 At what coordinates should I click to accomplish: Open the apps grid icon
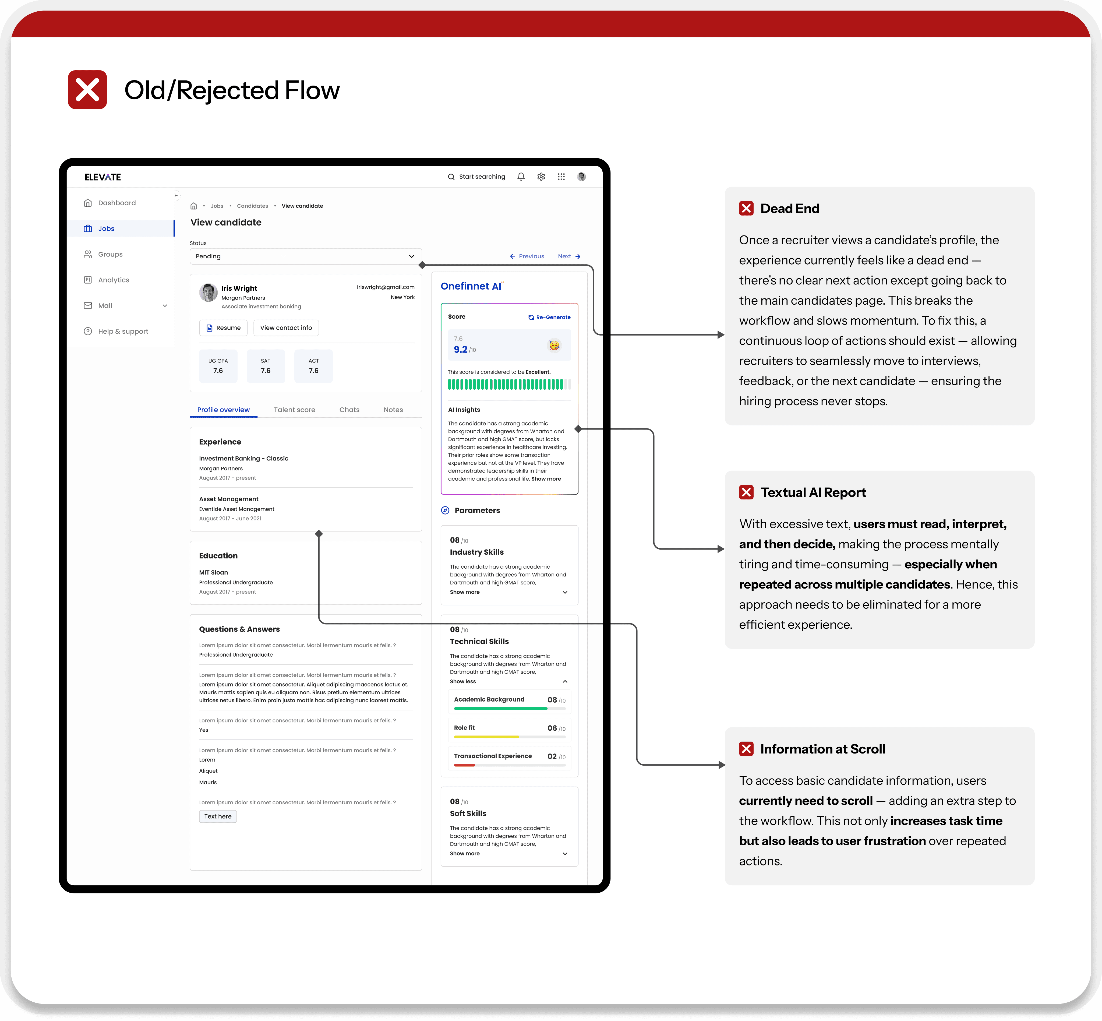click(x=561, y=177)
